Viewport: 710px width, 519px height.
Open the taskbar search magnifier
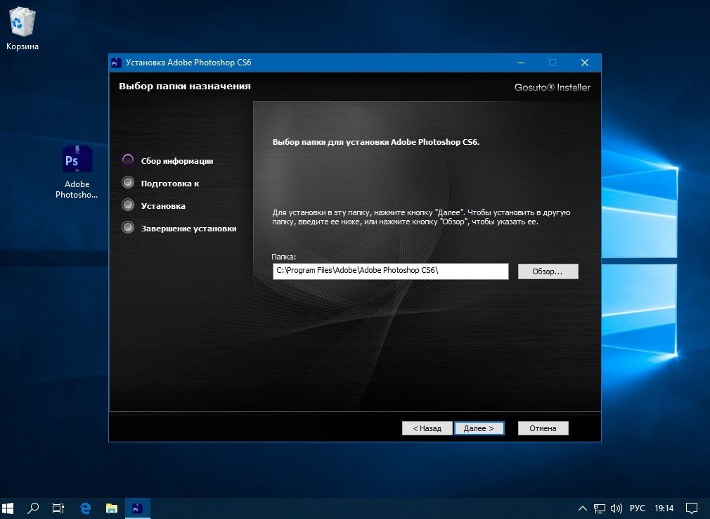click(x=33, y=508)
